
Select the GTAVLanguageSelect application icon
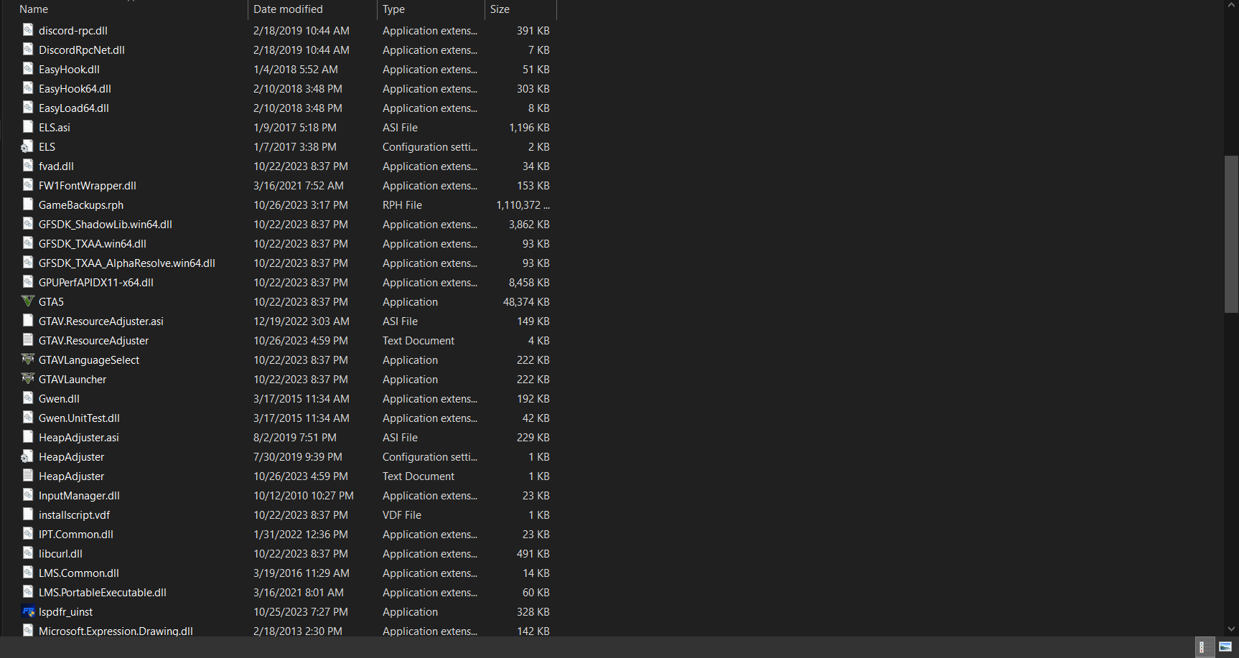[x=28, y=359]
